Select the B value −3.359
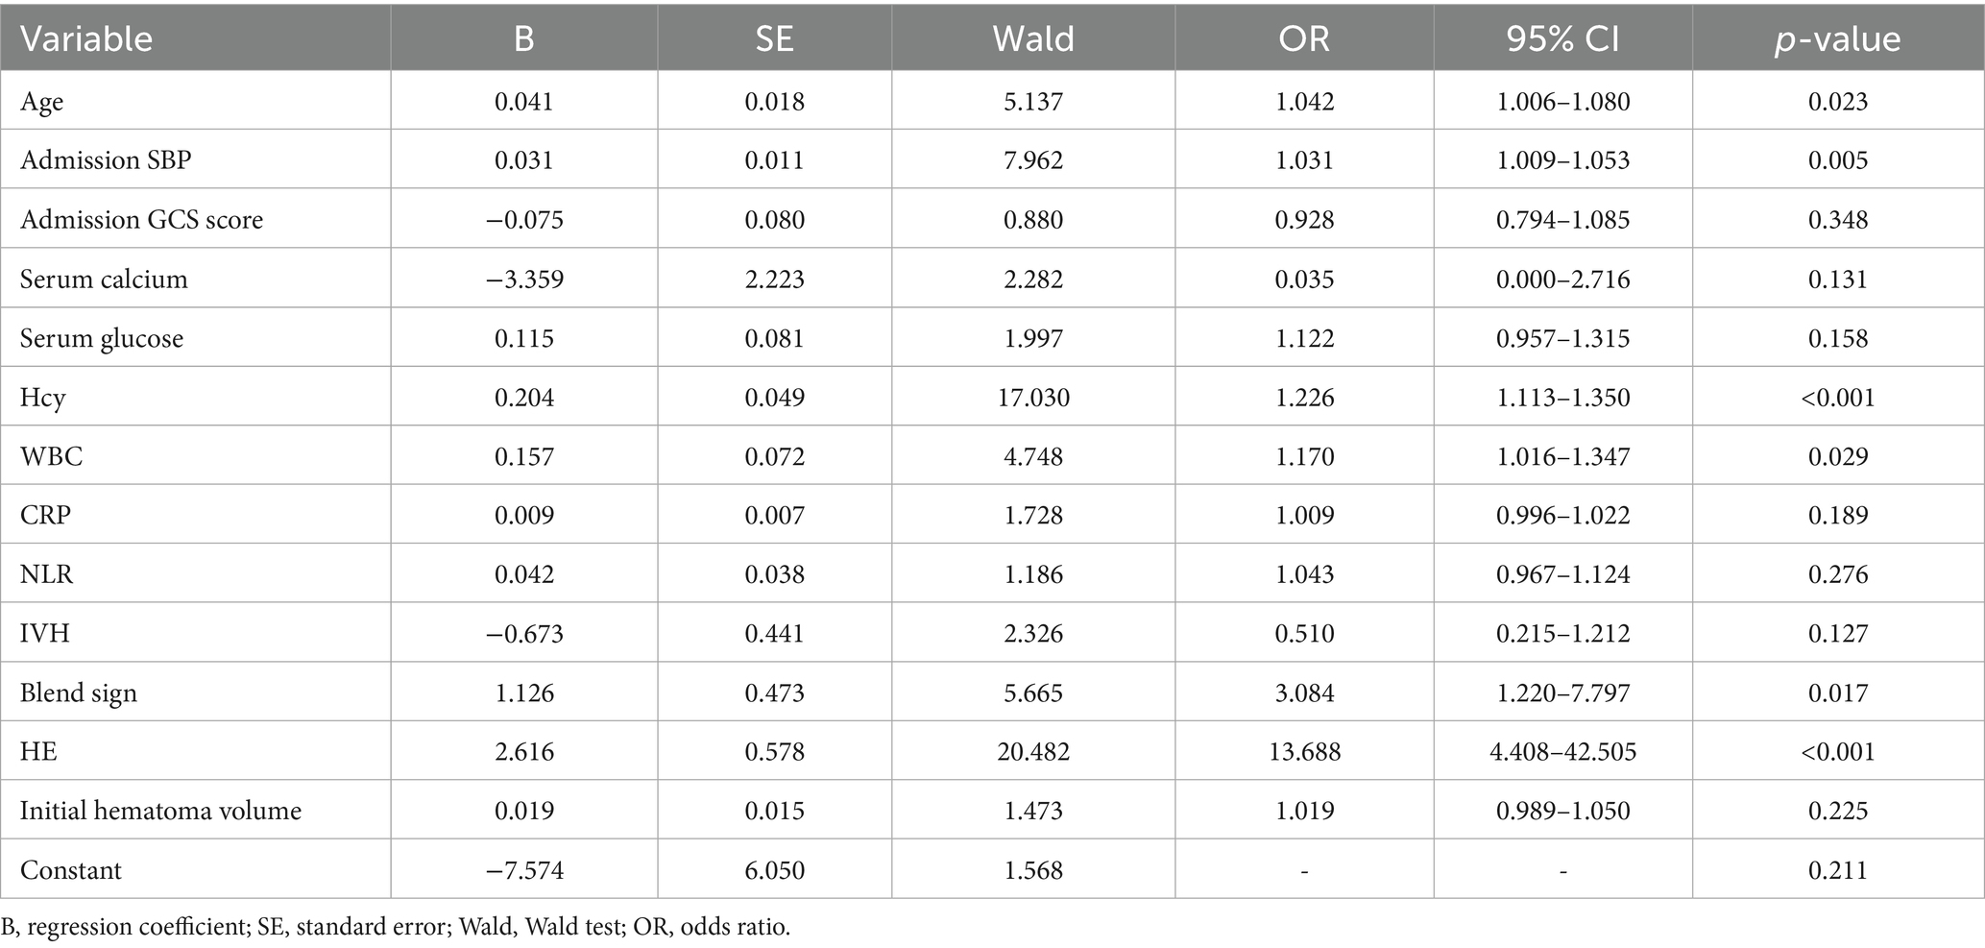This screenshot has height=948, width=1985. [523, 279]
